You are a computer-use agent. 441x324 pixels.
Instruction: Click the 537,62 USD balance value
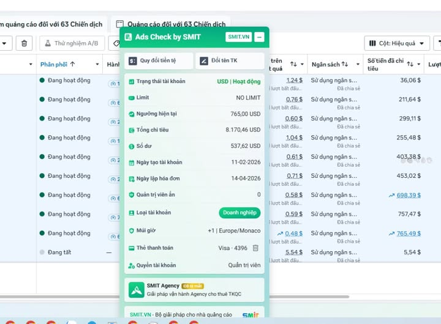(245, 146)
